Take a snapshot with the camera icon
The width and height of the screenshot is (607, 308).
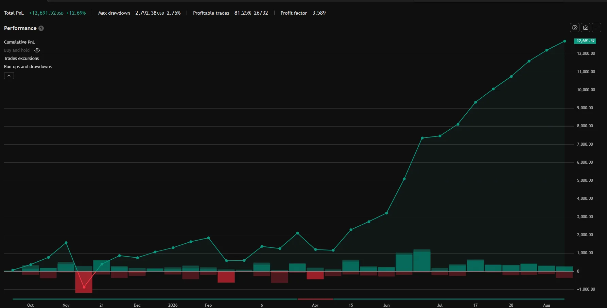(x=586, y=28)
